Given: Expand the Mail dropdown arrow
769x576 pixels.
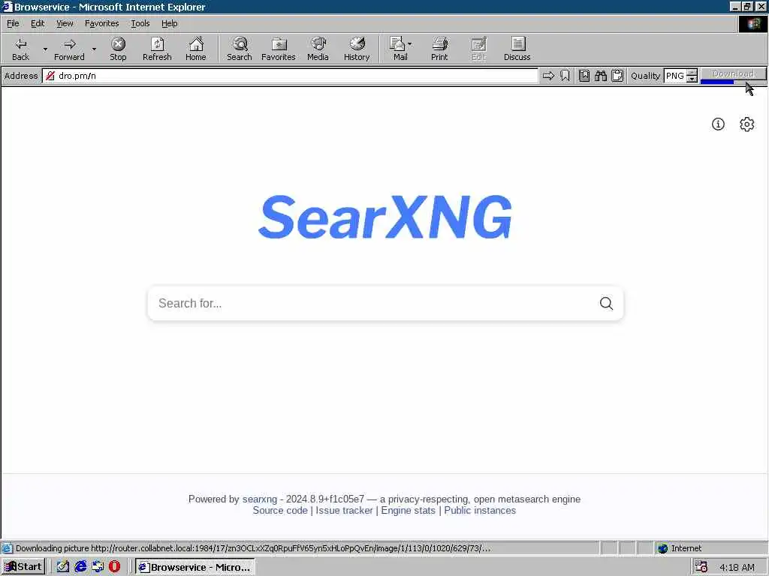Looking at the screenshot, I should coord(410,44).
